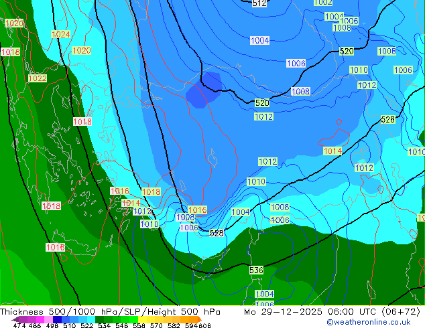Click the legend value 606
Image resolution: width=425 pixels, height=328 pixels.
204,325
